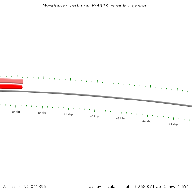Click the 39 kbp tick label
The width and height of the screenshot is (192, 192).
point(16,112)
